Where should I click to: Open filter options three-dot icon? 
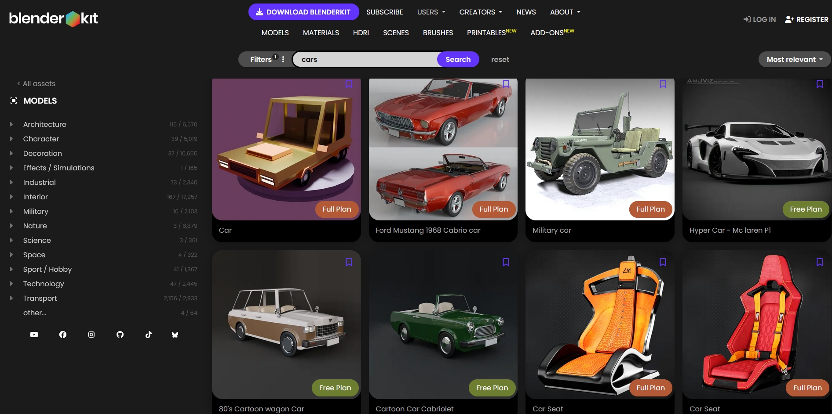coord(283,59)
